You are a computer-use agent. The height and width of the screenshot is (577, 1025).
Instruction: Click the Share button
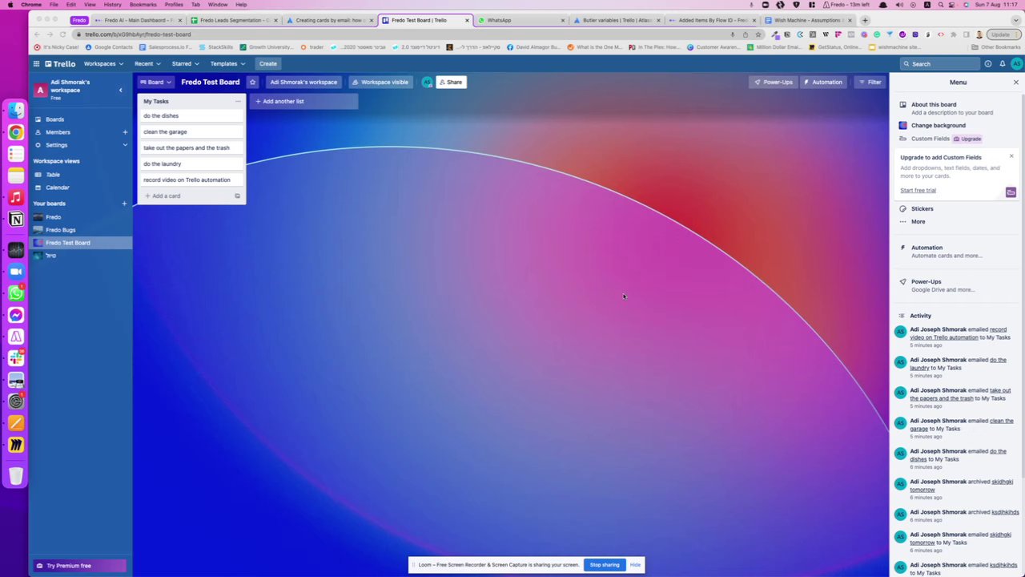click(x=451, y=82)
